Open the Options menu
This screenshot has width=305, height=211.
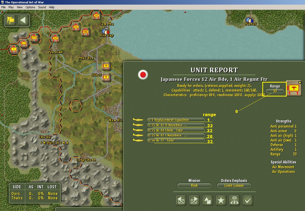(30, 7)
